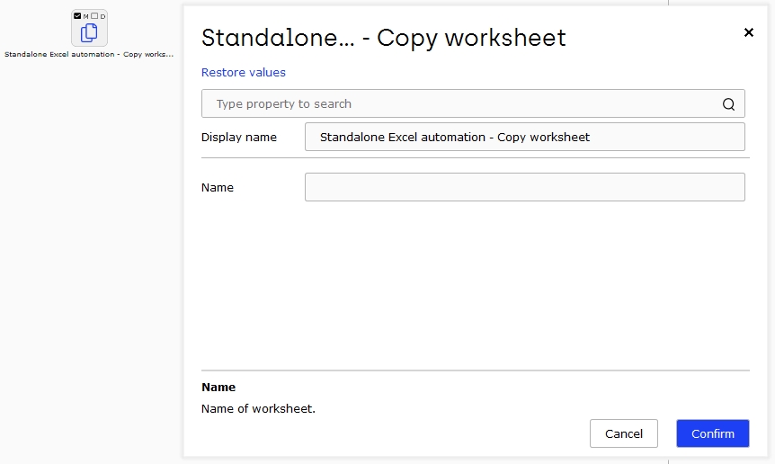Select the 'Standalone Excel automation - Copy works...' step label
The image size is (775, 464).
pyautogui.click(x=89, y=54)
